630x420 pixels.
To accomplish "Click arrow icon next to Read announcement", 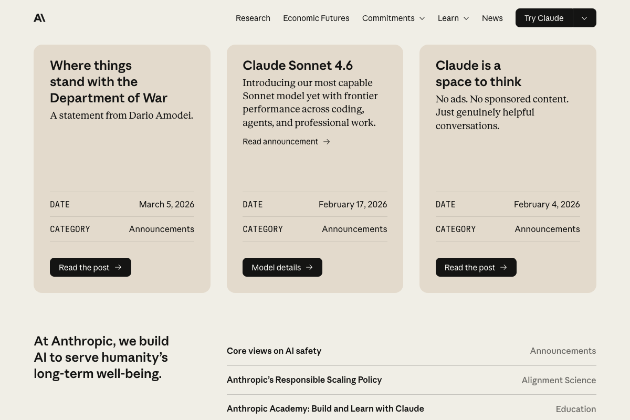I will click(327, 142).
